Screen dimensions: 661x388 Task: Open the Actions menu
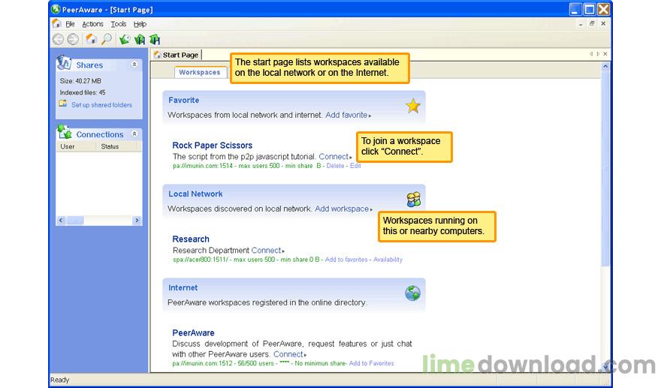pyautogui.click(x=92, y=24)
